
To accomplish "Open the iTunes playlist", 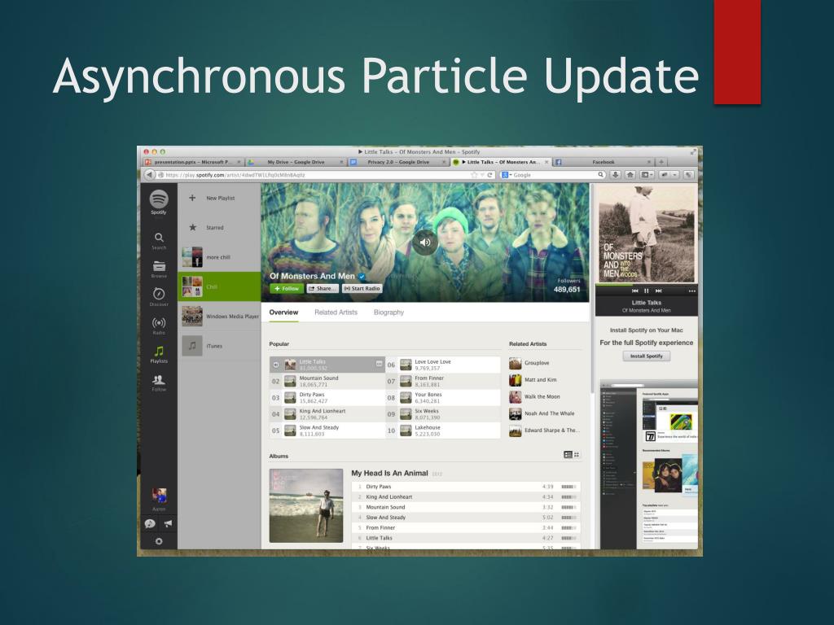I will coord(218,345).
